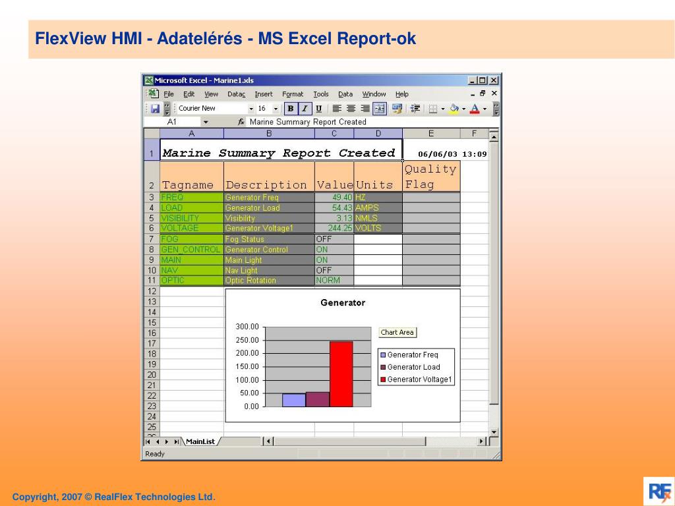
Task: Toggle Underline formatting button
Action: [x=318, y=109]
